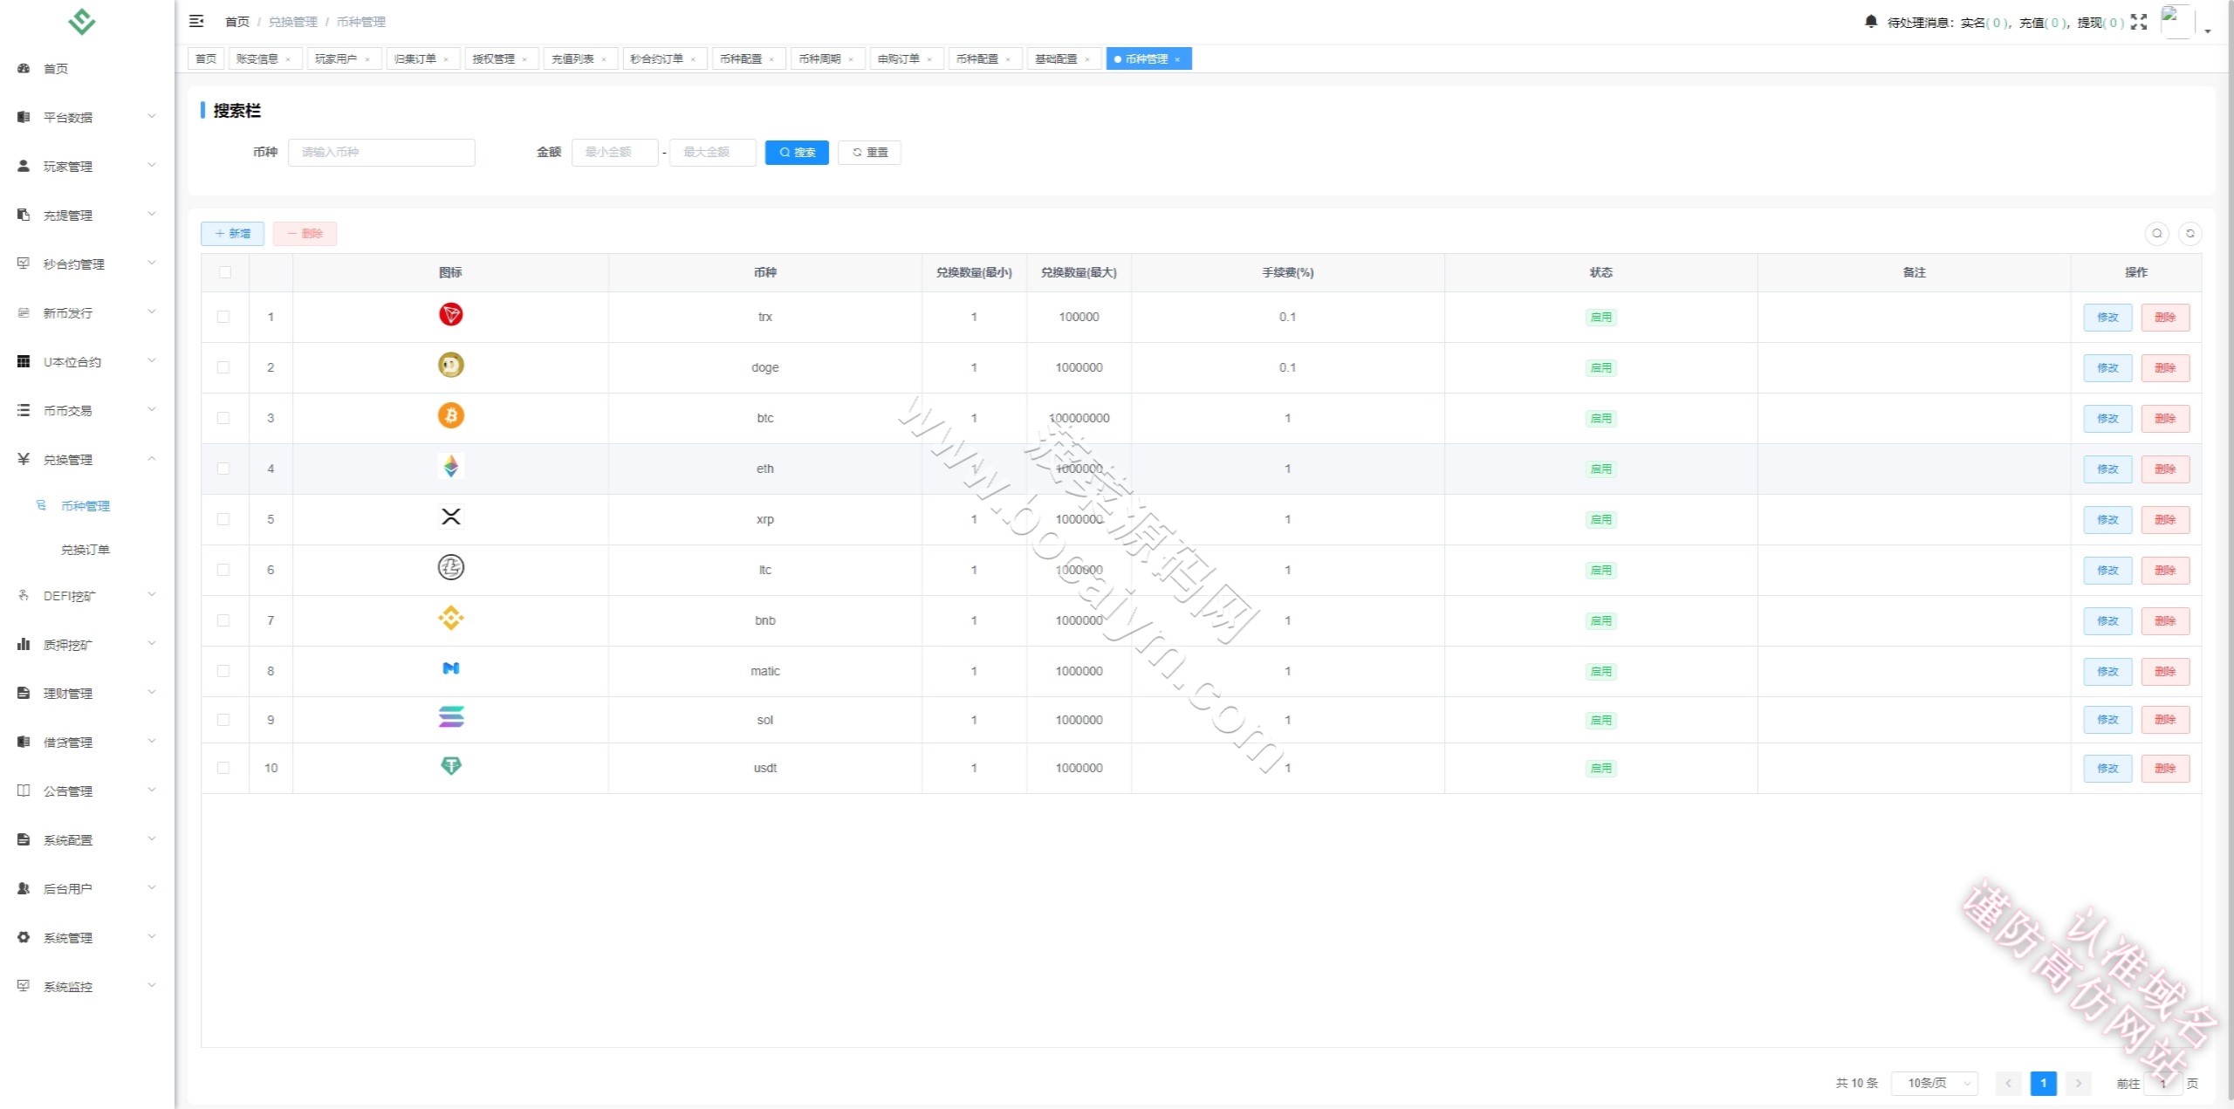Screen dimensions: 2234x1109
Task: Click the round refresh table icon
Action: (x=2189, y=233)
